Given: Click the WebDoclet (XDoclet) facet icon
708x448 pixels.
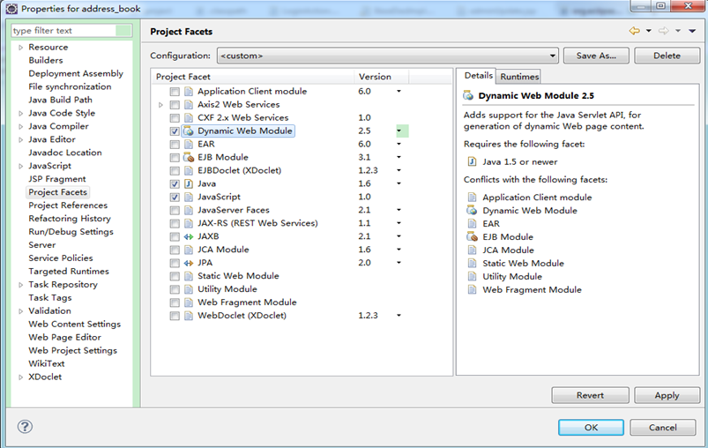Looking at the screenshot, I should coord(189,316).
